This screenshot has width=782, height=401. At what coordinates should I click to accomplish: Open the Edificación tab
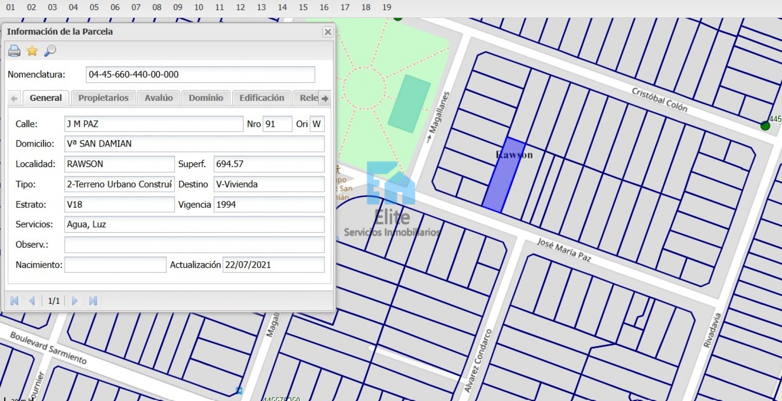point(261,98)
